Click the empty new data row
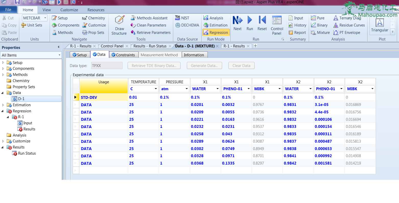The width and height of the screenshot is (399, 203). click(x=224, y=170)
